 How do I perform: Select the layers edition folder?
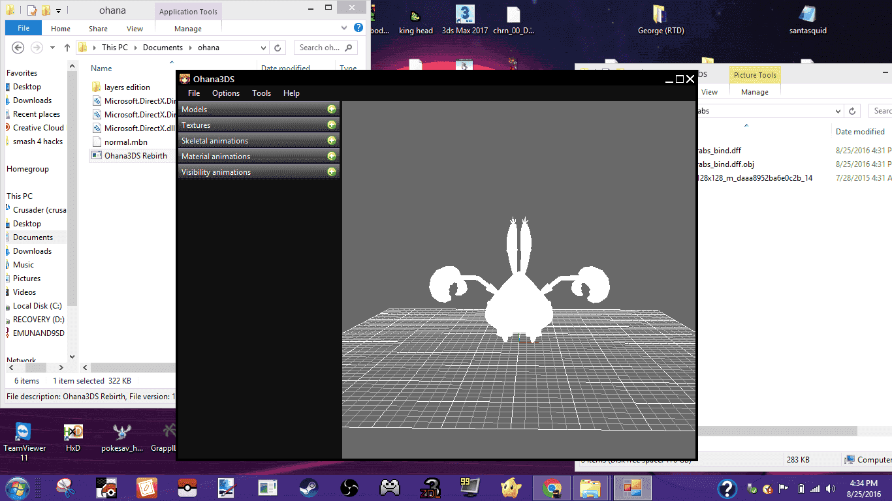point(127,87)
